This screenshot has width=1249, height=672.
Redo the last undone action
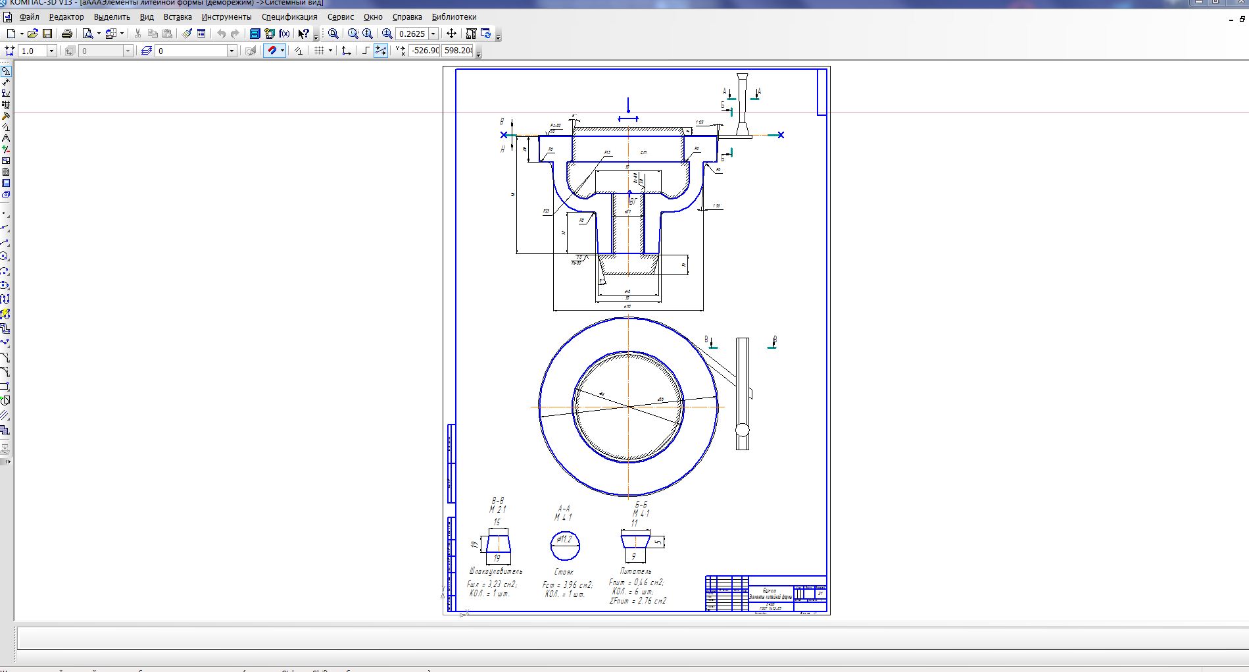coord(235,34)
